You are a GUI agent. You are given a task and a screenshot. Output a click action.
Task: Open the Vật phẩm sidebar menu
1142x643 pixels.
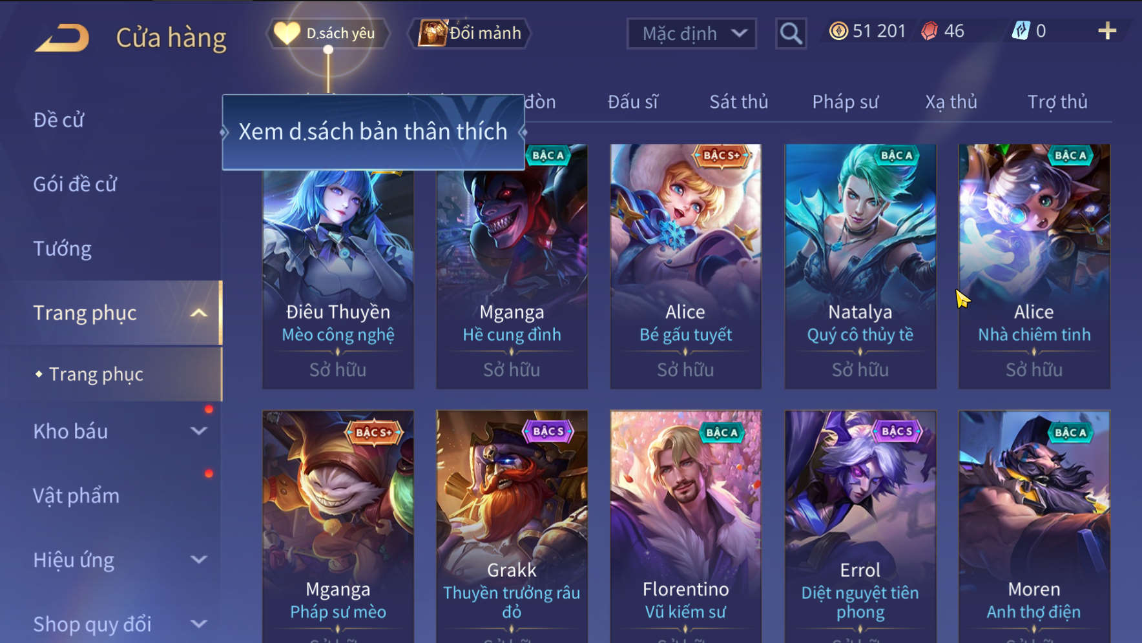(x=76, y=496)
